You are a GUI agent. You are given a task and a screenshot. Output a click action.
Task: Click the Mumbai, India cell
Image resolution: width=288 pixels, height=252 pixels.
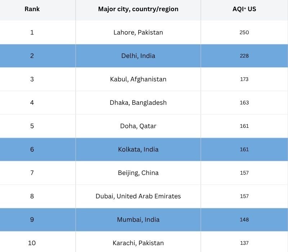point(138,220)
